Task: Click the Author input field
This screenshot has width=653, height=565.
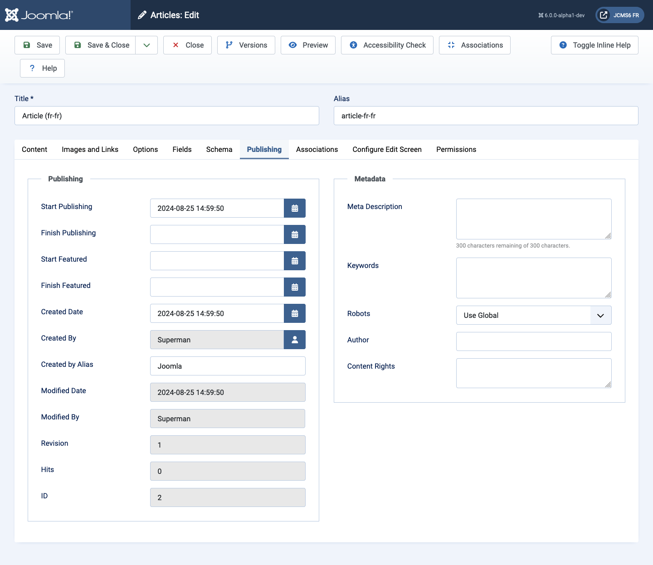Action: click(x=534, y=341)
